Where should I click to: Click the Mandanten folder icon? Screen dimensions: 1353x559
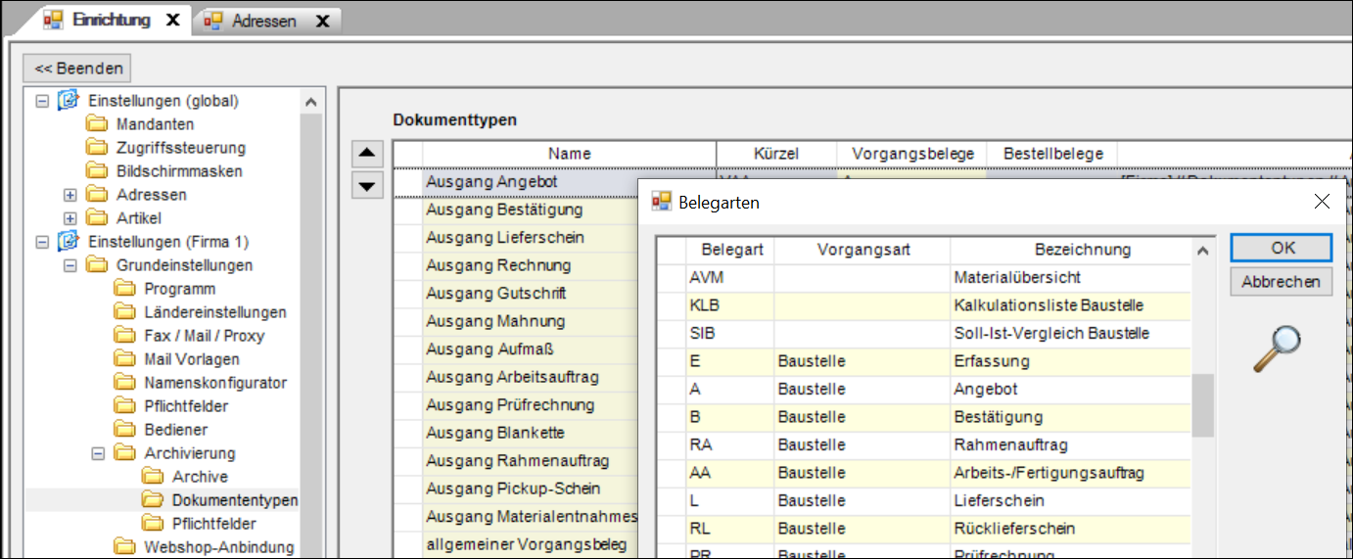pyautogui.click(x=96, y=123)
